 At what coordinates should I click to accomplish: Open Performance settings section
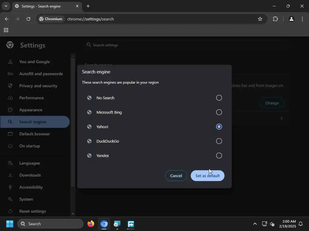tap(34, 98)
